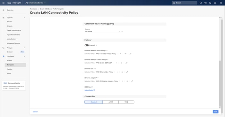Click the Cancel link
Screen dimensions: 225x117
(35, 112)
